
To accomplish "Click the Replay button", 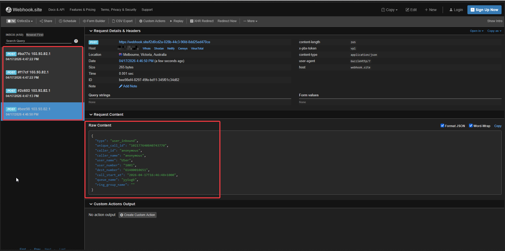I will pos(176,21).
